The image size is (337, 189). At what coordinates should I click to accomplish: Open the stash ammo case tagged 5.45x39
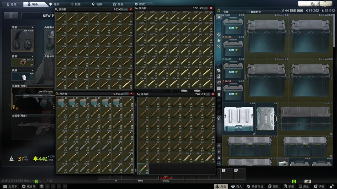coord(233,47)
